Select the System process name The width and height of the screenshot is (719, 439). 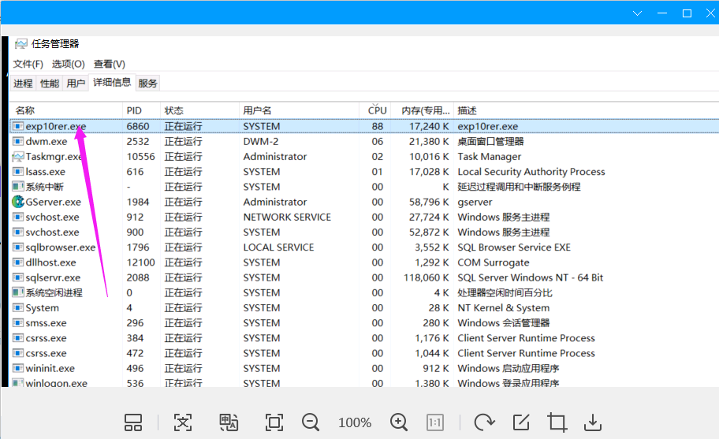coord(43,307)
